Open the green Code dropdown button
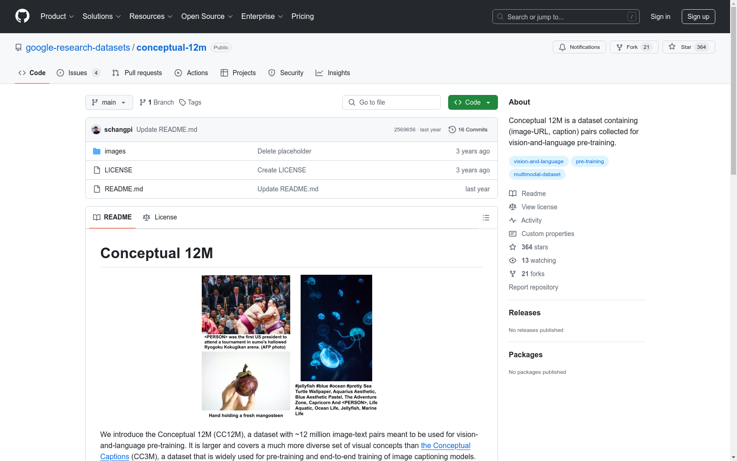The width and height of the screenshot is (737, 461). coord(473,102)
